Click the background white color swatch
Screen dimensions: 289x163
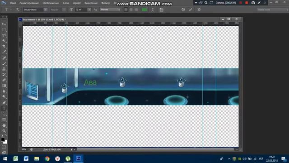5,142
